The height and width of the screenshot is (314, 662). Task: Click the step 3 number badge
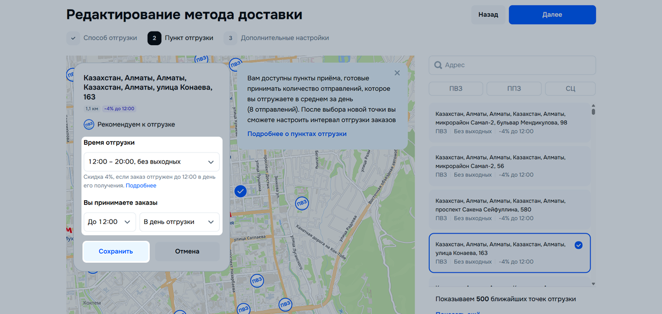(230, 38)
